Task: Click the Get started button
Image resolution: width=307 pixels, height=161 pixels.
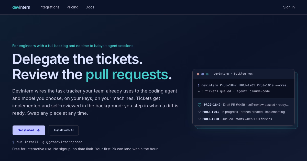Action: [x=29, y=130]
